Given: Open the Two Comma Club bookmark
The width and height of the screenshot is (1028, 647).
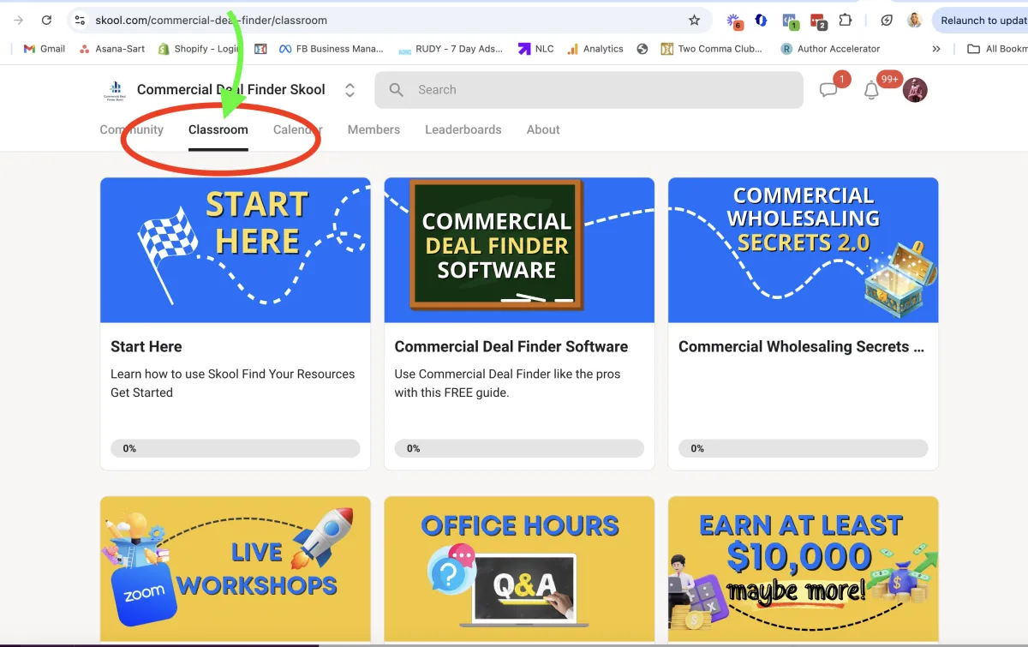Looking at the screenshot, I should tap(711, 49).
